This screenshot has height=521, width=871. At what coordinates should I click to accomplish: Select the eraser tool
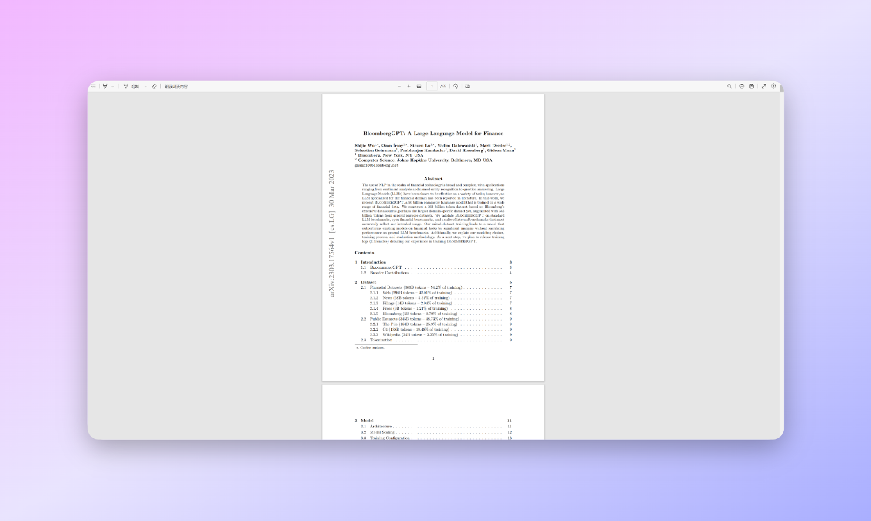(154, 86)
